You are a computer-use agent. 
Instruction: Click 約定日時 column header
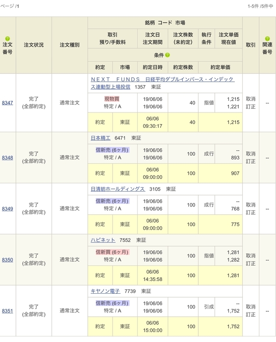(153, 68)
